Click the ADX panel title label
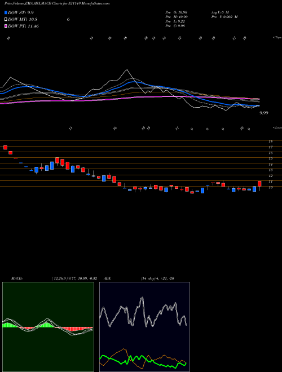The height and width of the screenshot is (372, 282). click(x=107, y=278)
